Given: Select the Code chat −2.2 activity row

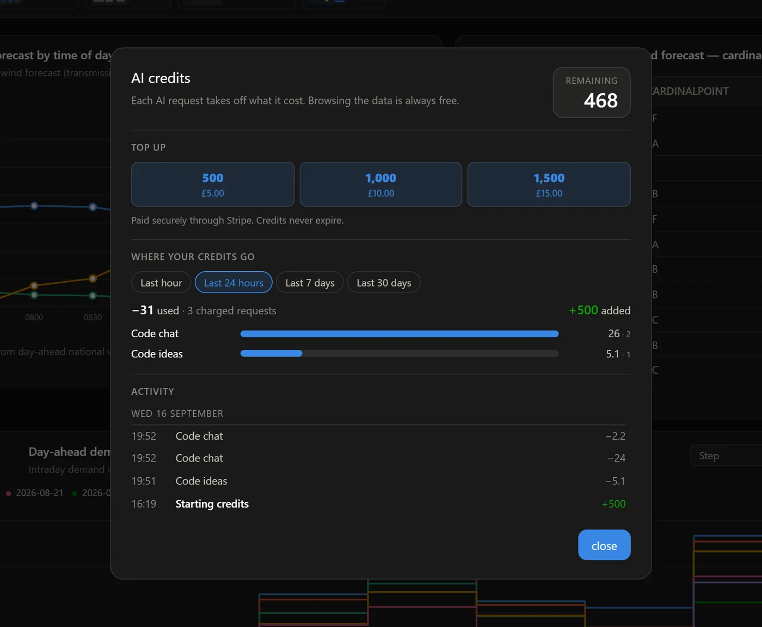Looking at the screenshot, I should (378, 436).
